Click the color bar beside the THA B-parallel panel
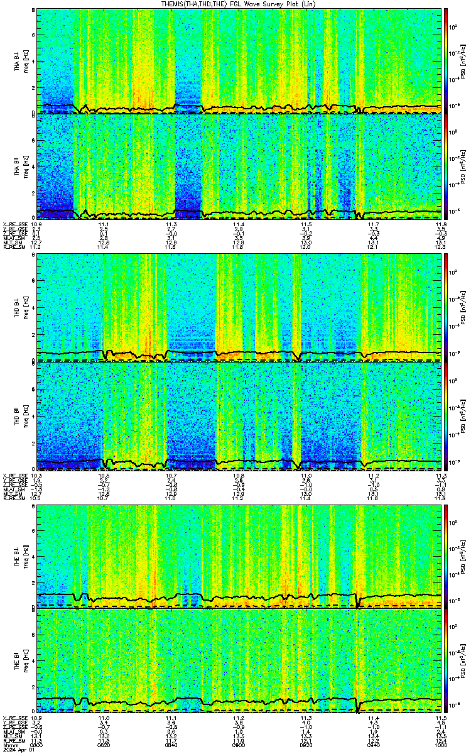Image resolution: width=471 pixels, height=754 pixels. point(446,167)
